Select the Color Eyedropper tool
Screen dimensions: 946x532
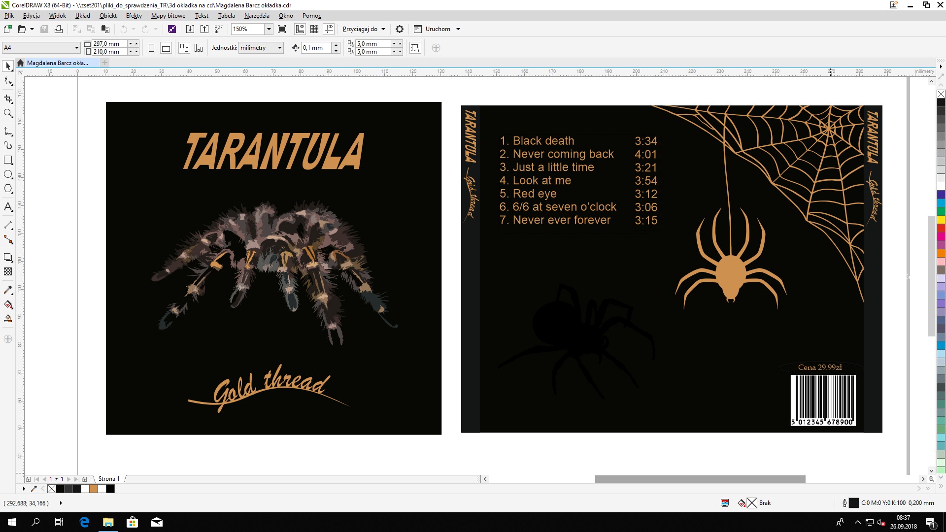click(x=8, y=290)
